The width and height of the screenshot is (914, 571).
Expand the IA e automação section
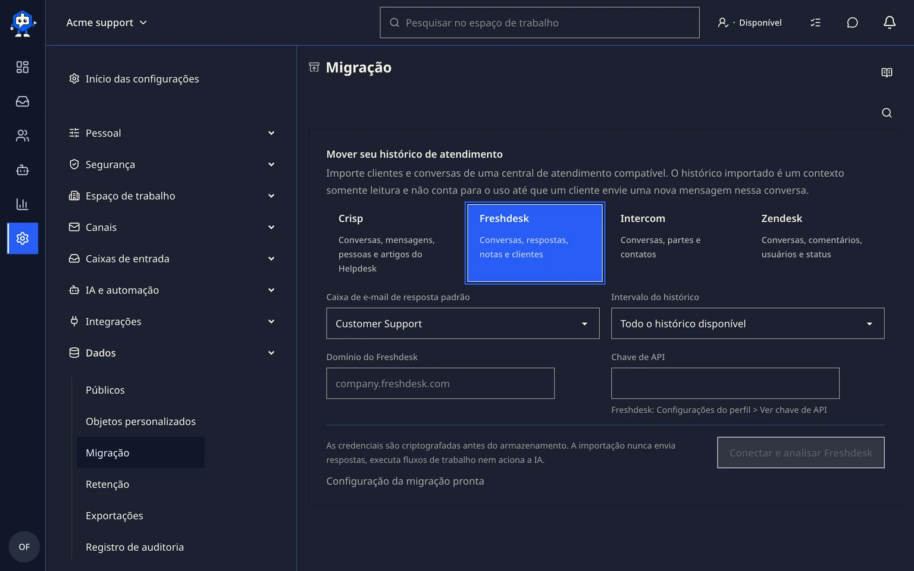point(172,290)
